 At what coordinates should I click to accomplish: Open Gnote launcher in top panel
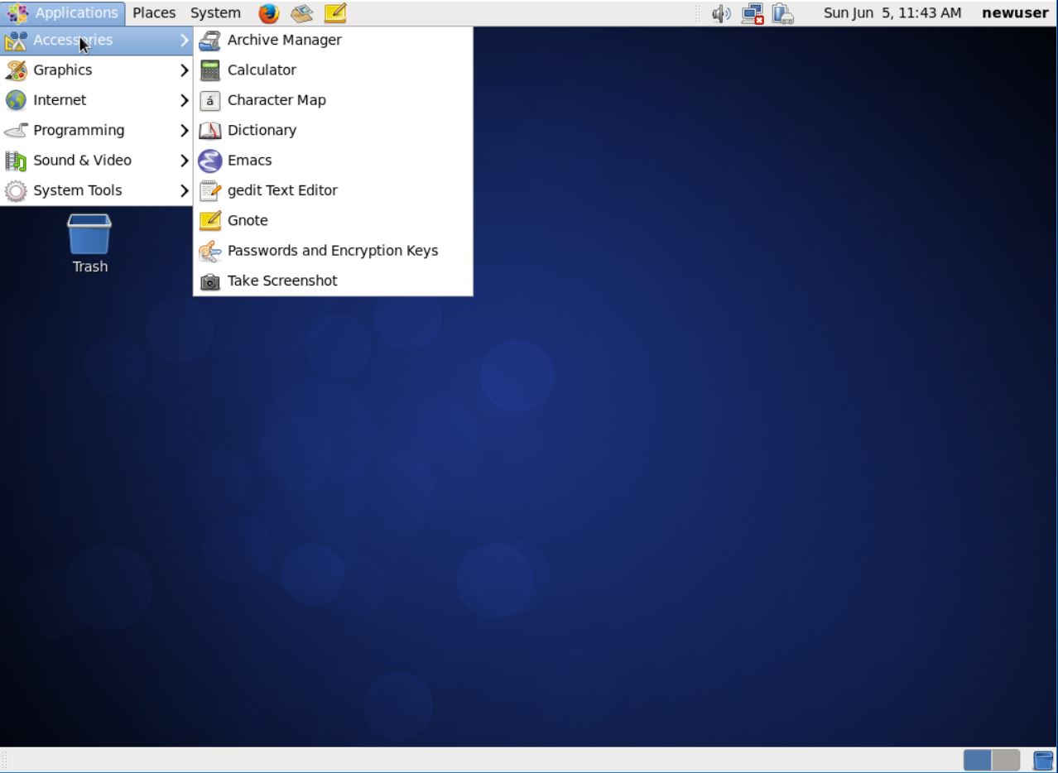(x=335, y=13)
